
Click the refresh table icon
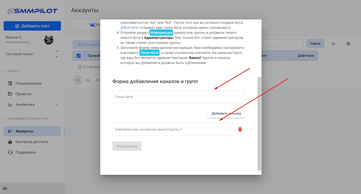point(333,44)
